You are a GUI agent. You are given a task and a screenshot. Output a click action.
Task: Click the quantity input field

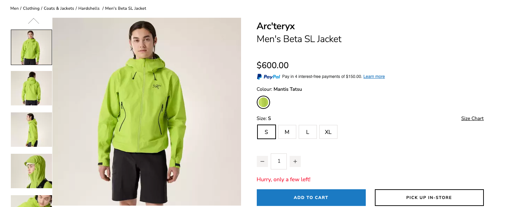(279, 161)
